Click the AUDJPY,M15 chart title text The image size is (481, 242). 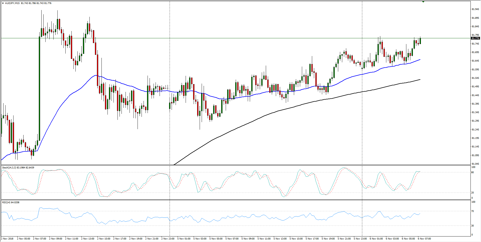click(13, 3)
